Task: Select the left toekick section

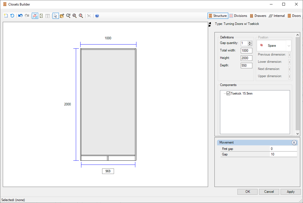Action: coord(94,158)
